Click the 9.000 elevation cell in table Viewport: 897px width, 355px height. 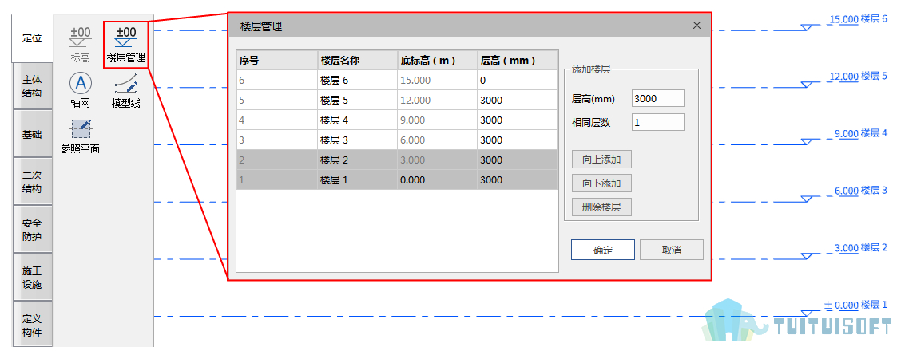tap(438, 120)
